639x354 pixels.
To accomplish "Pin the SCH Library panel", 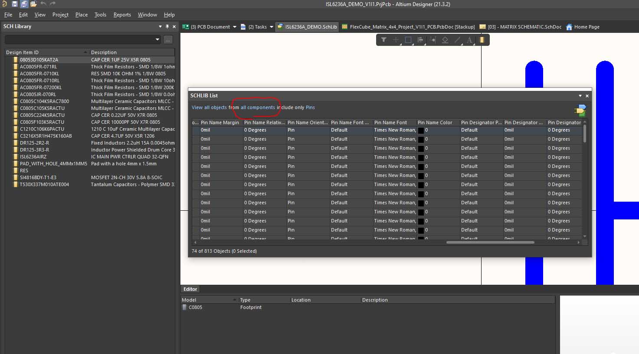I will click(167, 26).
